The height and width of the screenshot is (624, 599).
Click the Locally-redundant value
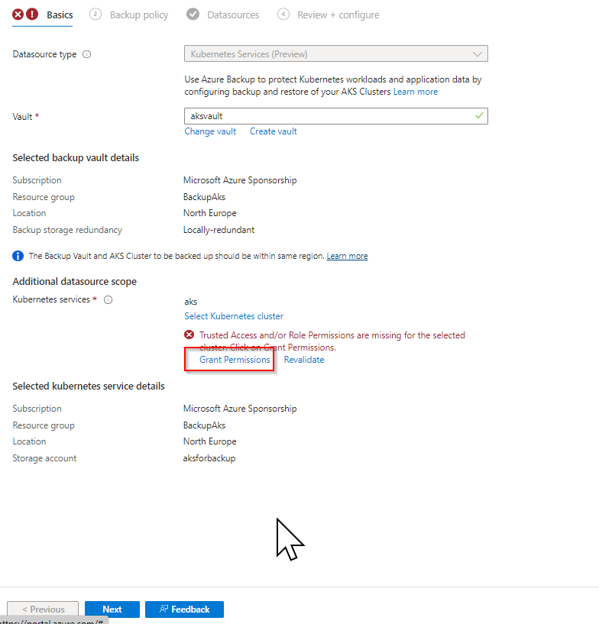(219, 230)
